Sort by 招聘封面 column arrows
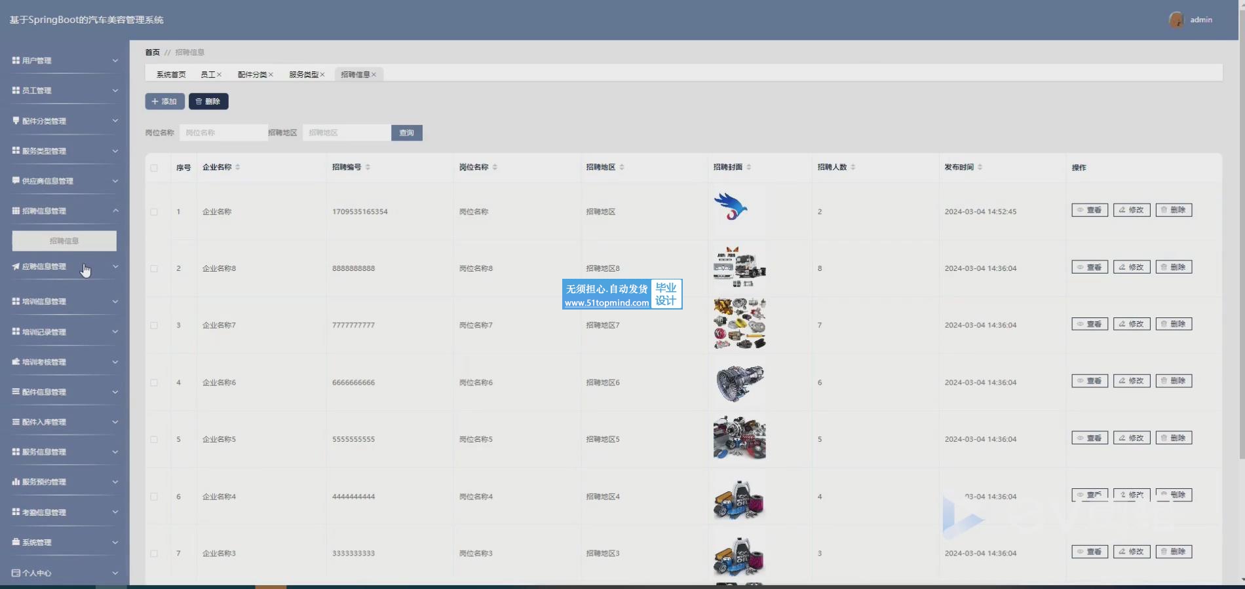The image size is (1245, 589). tap(749, 168)
